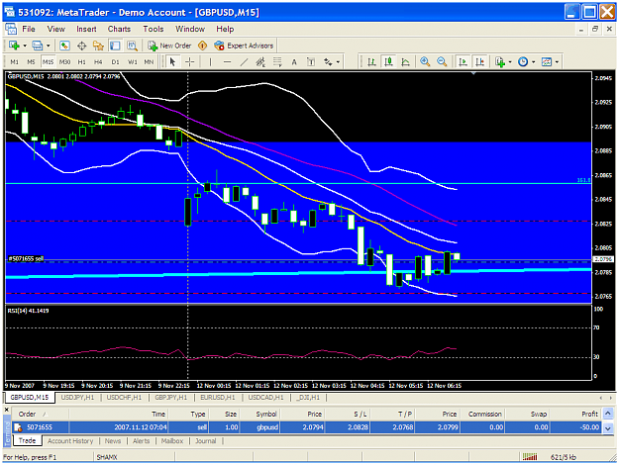Open the Account History terminal tab

click(70, 441)
